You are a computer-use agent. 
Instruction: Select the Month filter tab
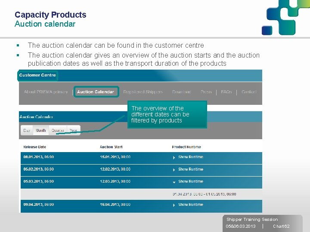tap(41, 130)
